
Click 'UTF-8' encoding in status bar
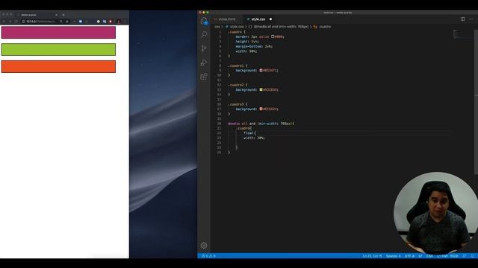pyautogui.click(x=409, y=256)
